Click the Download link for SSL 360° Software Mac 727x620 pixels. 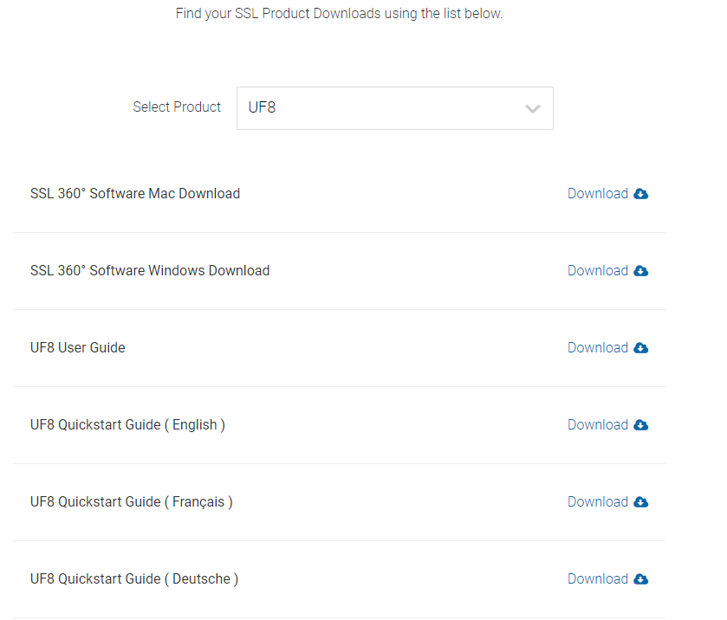(x=598, y=193)
